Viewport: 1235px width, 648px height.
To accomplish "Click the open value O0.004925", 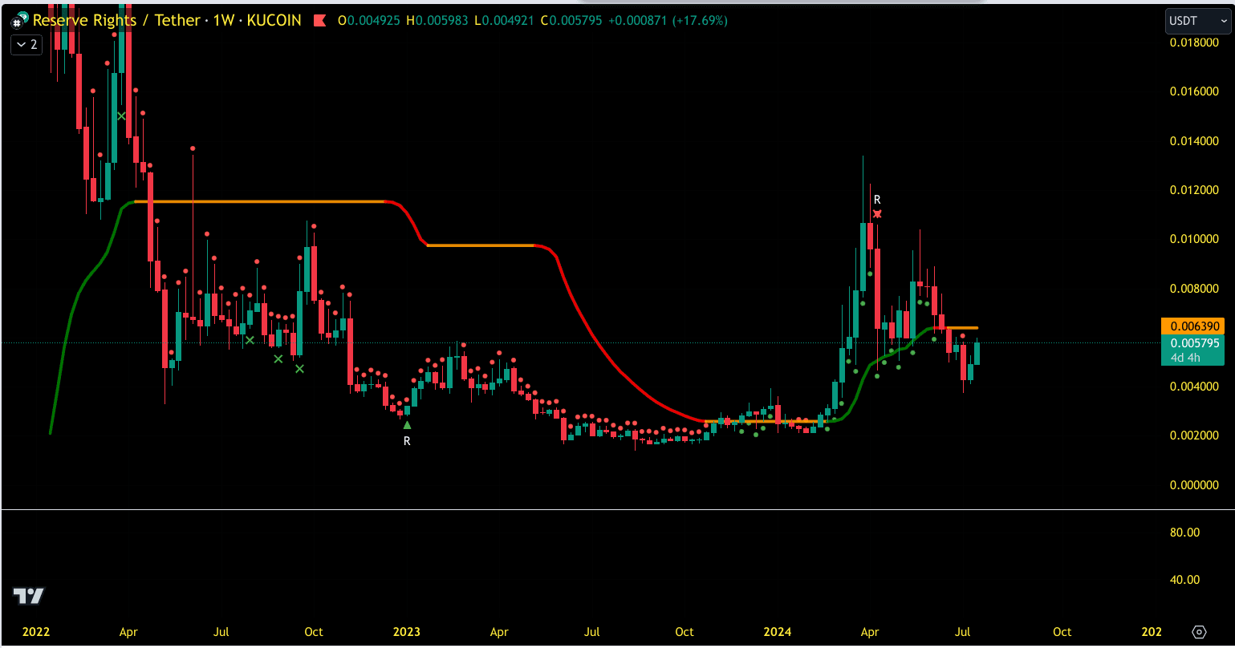I will point(370,21).
